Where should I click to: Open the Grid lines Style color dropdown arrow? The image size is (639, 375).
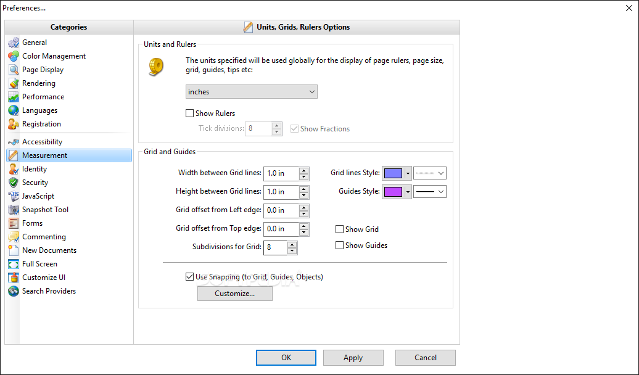click(408, 173)
